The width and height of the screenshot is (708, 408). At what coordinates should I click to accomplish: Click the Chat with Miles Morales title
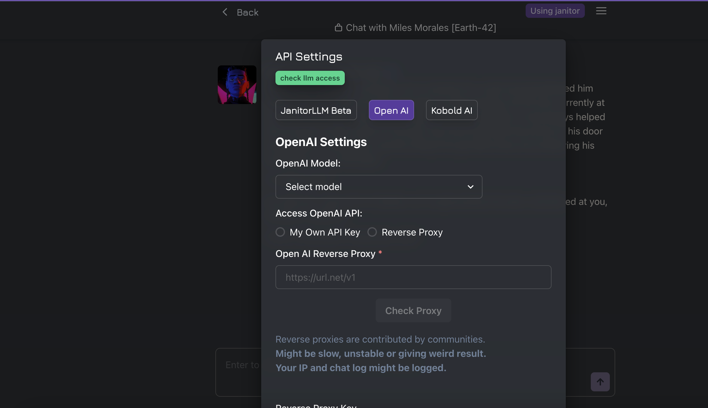[x=421, y=28]
